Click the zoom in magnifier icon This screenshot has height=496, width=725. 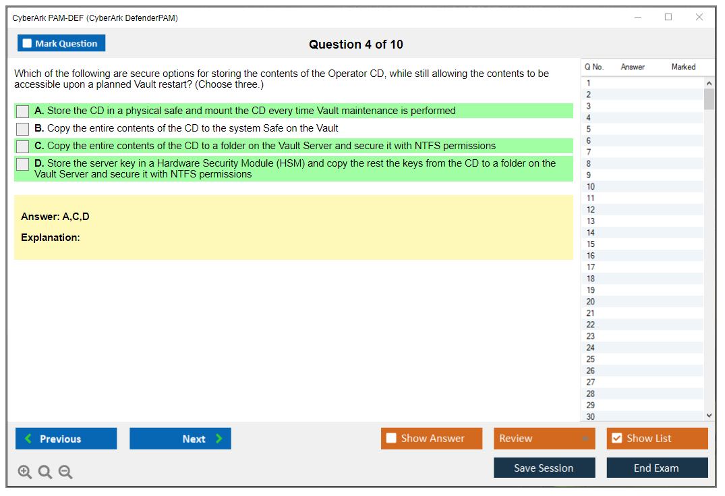pyautogui.click(x=24, y=472)
